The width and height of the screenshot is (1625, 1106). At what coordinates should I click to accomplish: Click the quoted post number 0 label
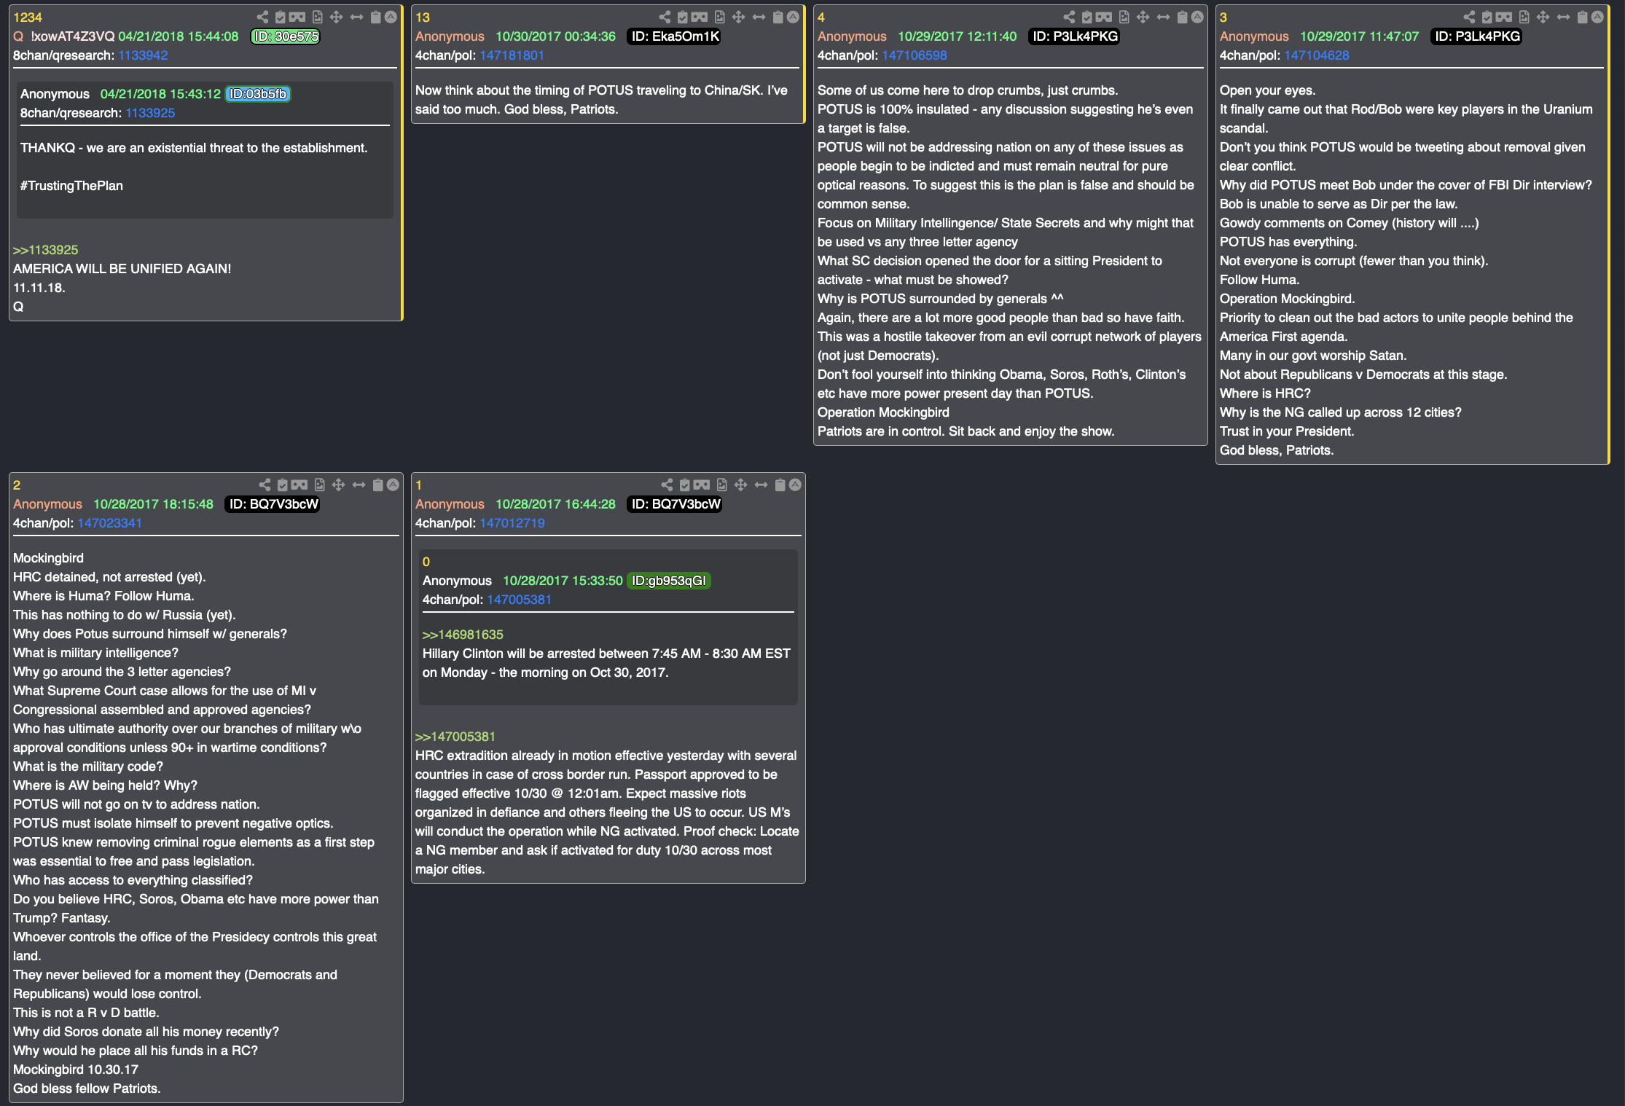[x=426, y=562]
